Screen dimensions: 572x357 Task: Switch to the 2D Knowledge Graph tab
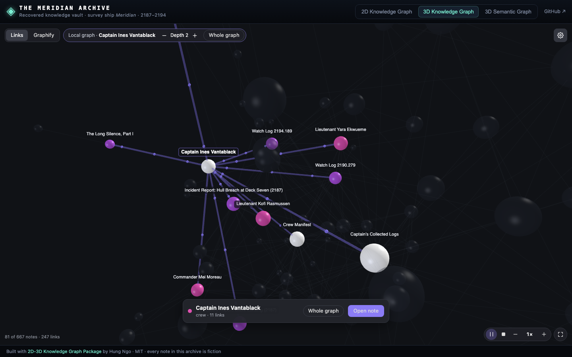tap(386, 12)
